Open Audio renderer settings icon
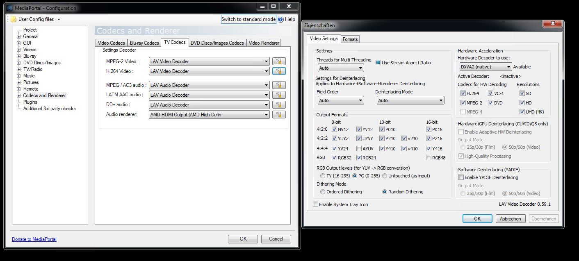The height and width of the screenshot is (261, 579). (x=279, y=115)
